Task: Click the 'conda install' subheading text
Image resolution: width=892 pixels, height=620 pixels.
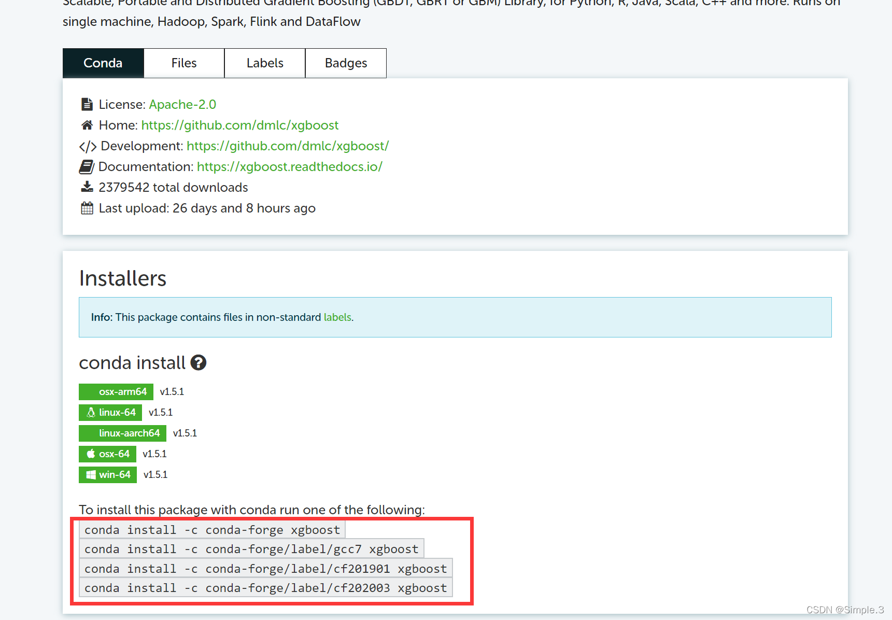Action: 132,362
